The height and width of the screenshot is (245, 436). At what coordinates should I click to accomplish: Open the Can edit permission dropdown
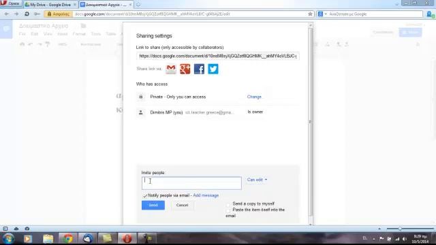(x=257, y=180)
